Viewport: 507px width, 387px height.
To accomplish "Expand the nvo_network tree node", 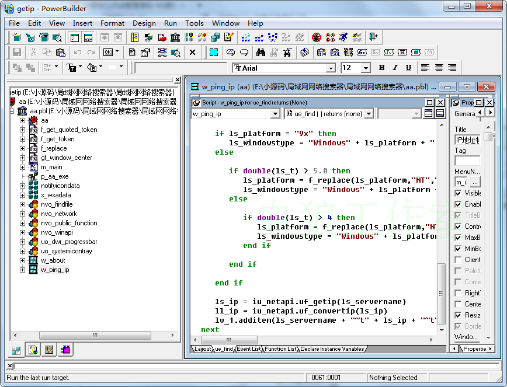I will point(22,214).
